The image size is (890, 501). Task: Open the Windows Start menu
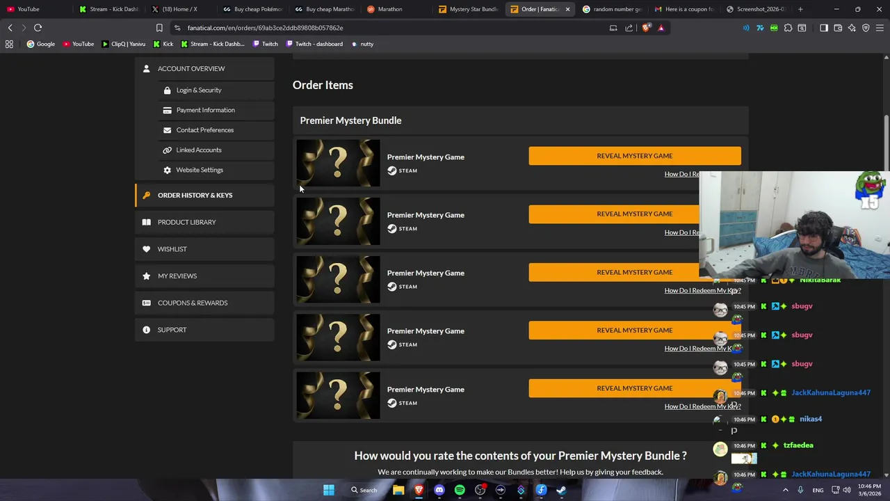pyautogui.click(x=328, y=490)
